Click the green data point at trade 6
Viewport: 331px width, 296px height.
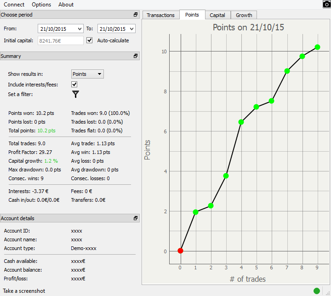pos(272,101)
